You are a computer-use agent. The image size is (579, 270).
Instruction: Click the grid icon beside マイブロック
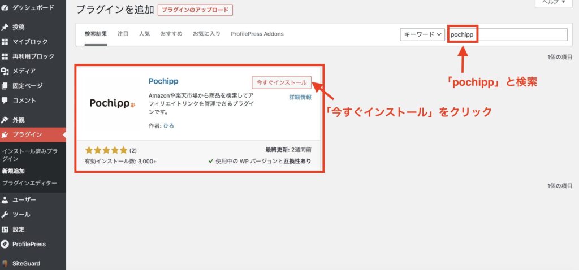(5, 42)
